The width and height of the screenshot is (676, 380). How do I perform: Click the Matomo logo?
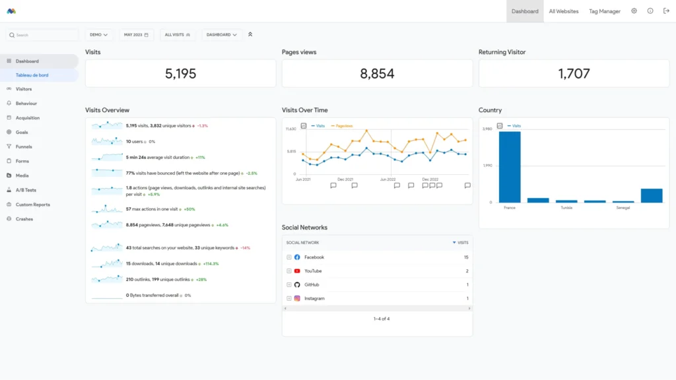coord(11,11)
